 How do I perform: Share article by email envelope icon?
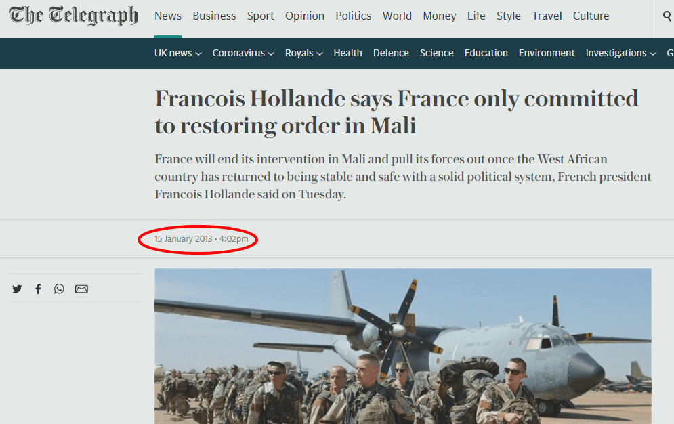(x=81, y=289)
